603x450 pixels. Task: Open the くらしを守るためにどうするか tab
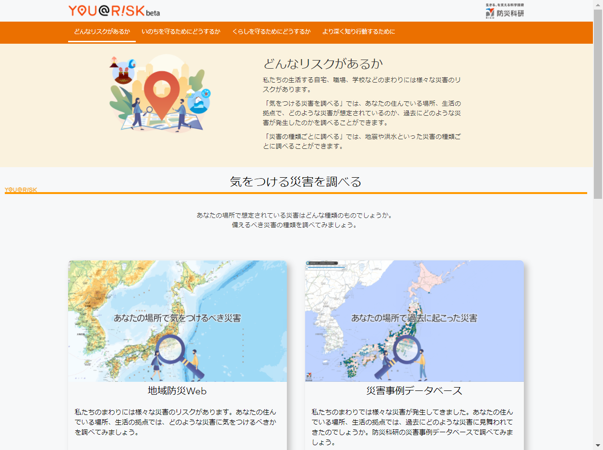click(271, 32)
